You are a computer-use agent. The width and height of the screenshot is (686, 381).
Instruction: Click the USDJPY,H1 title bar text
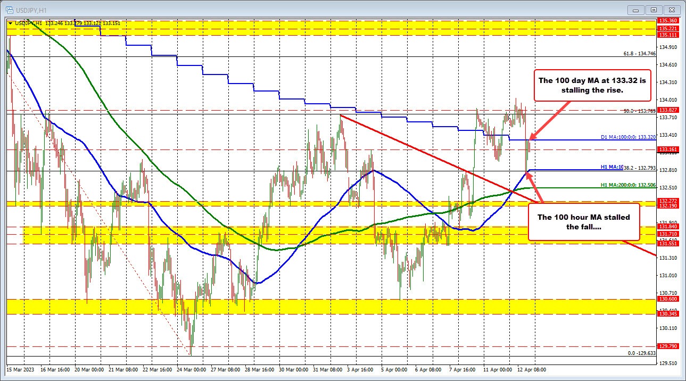32,9
